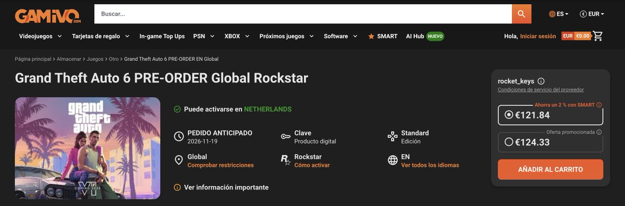Open the Próximos juegos menu label

282,36
